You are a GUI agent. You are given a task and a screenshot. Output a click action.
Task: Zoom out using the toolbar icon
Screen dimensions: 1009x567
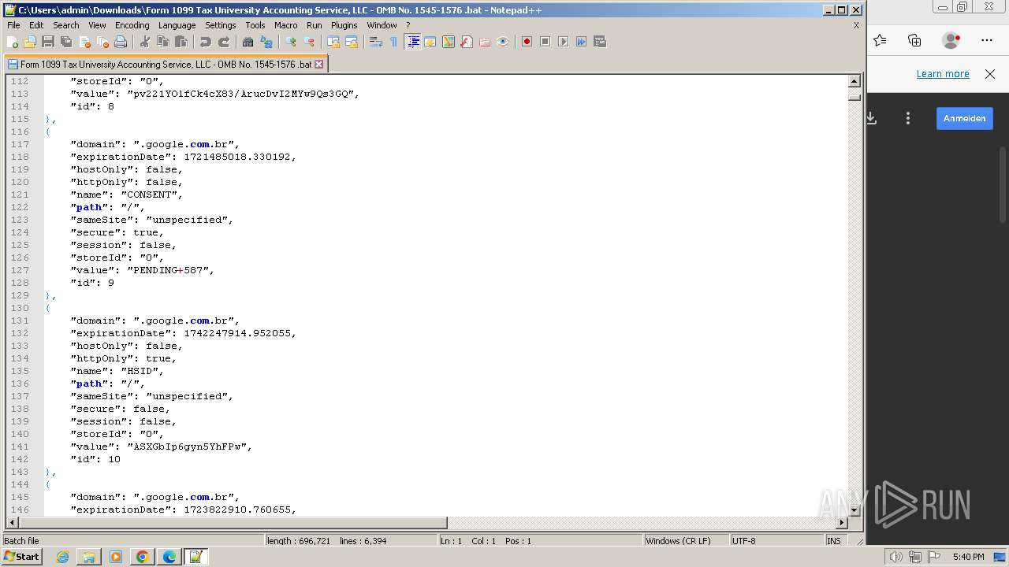(309, 42)
